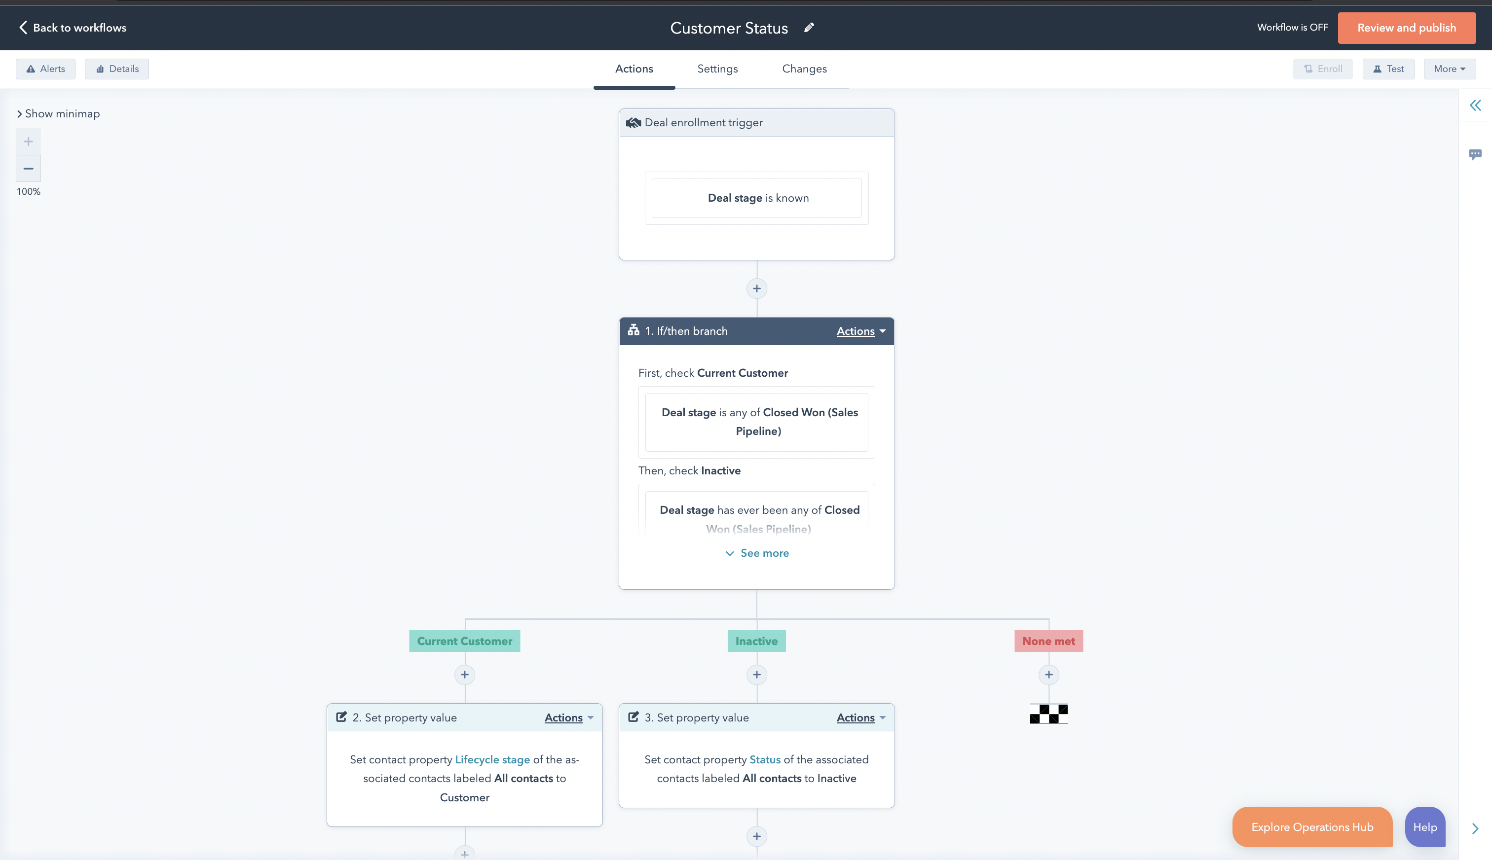Click the pencil icon to rename workflow
The height and width of the screenshot is (860, 1492).
click(809, 28)
